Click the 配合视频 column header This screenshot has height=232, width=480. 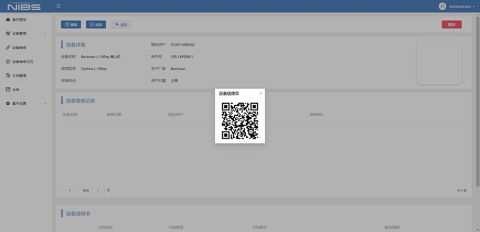click(392, 227)
